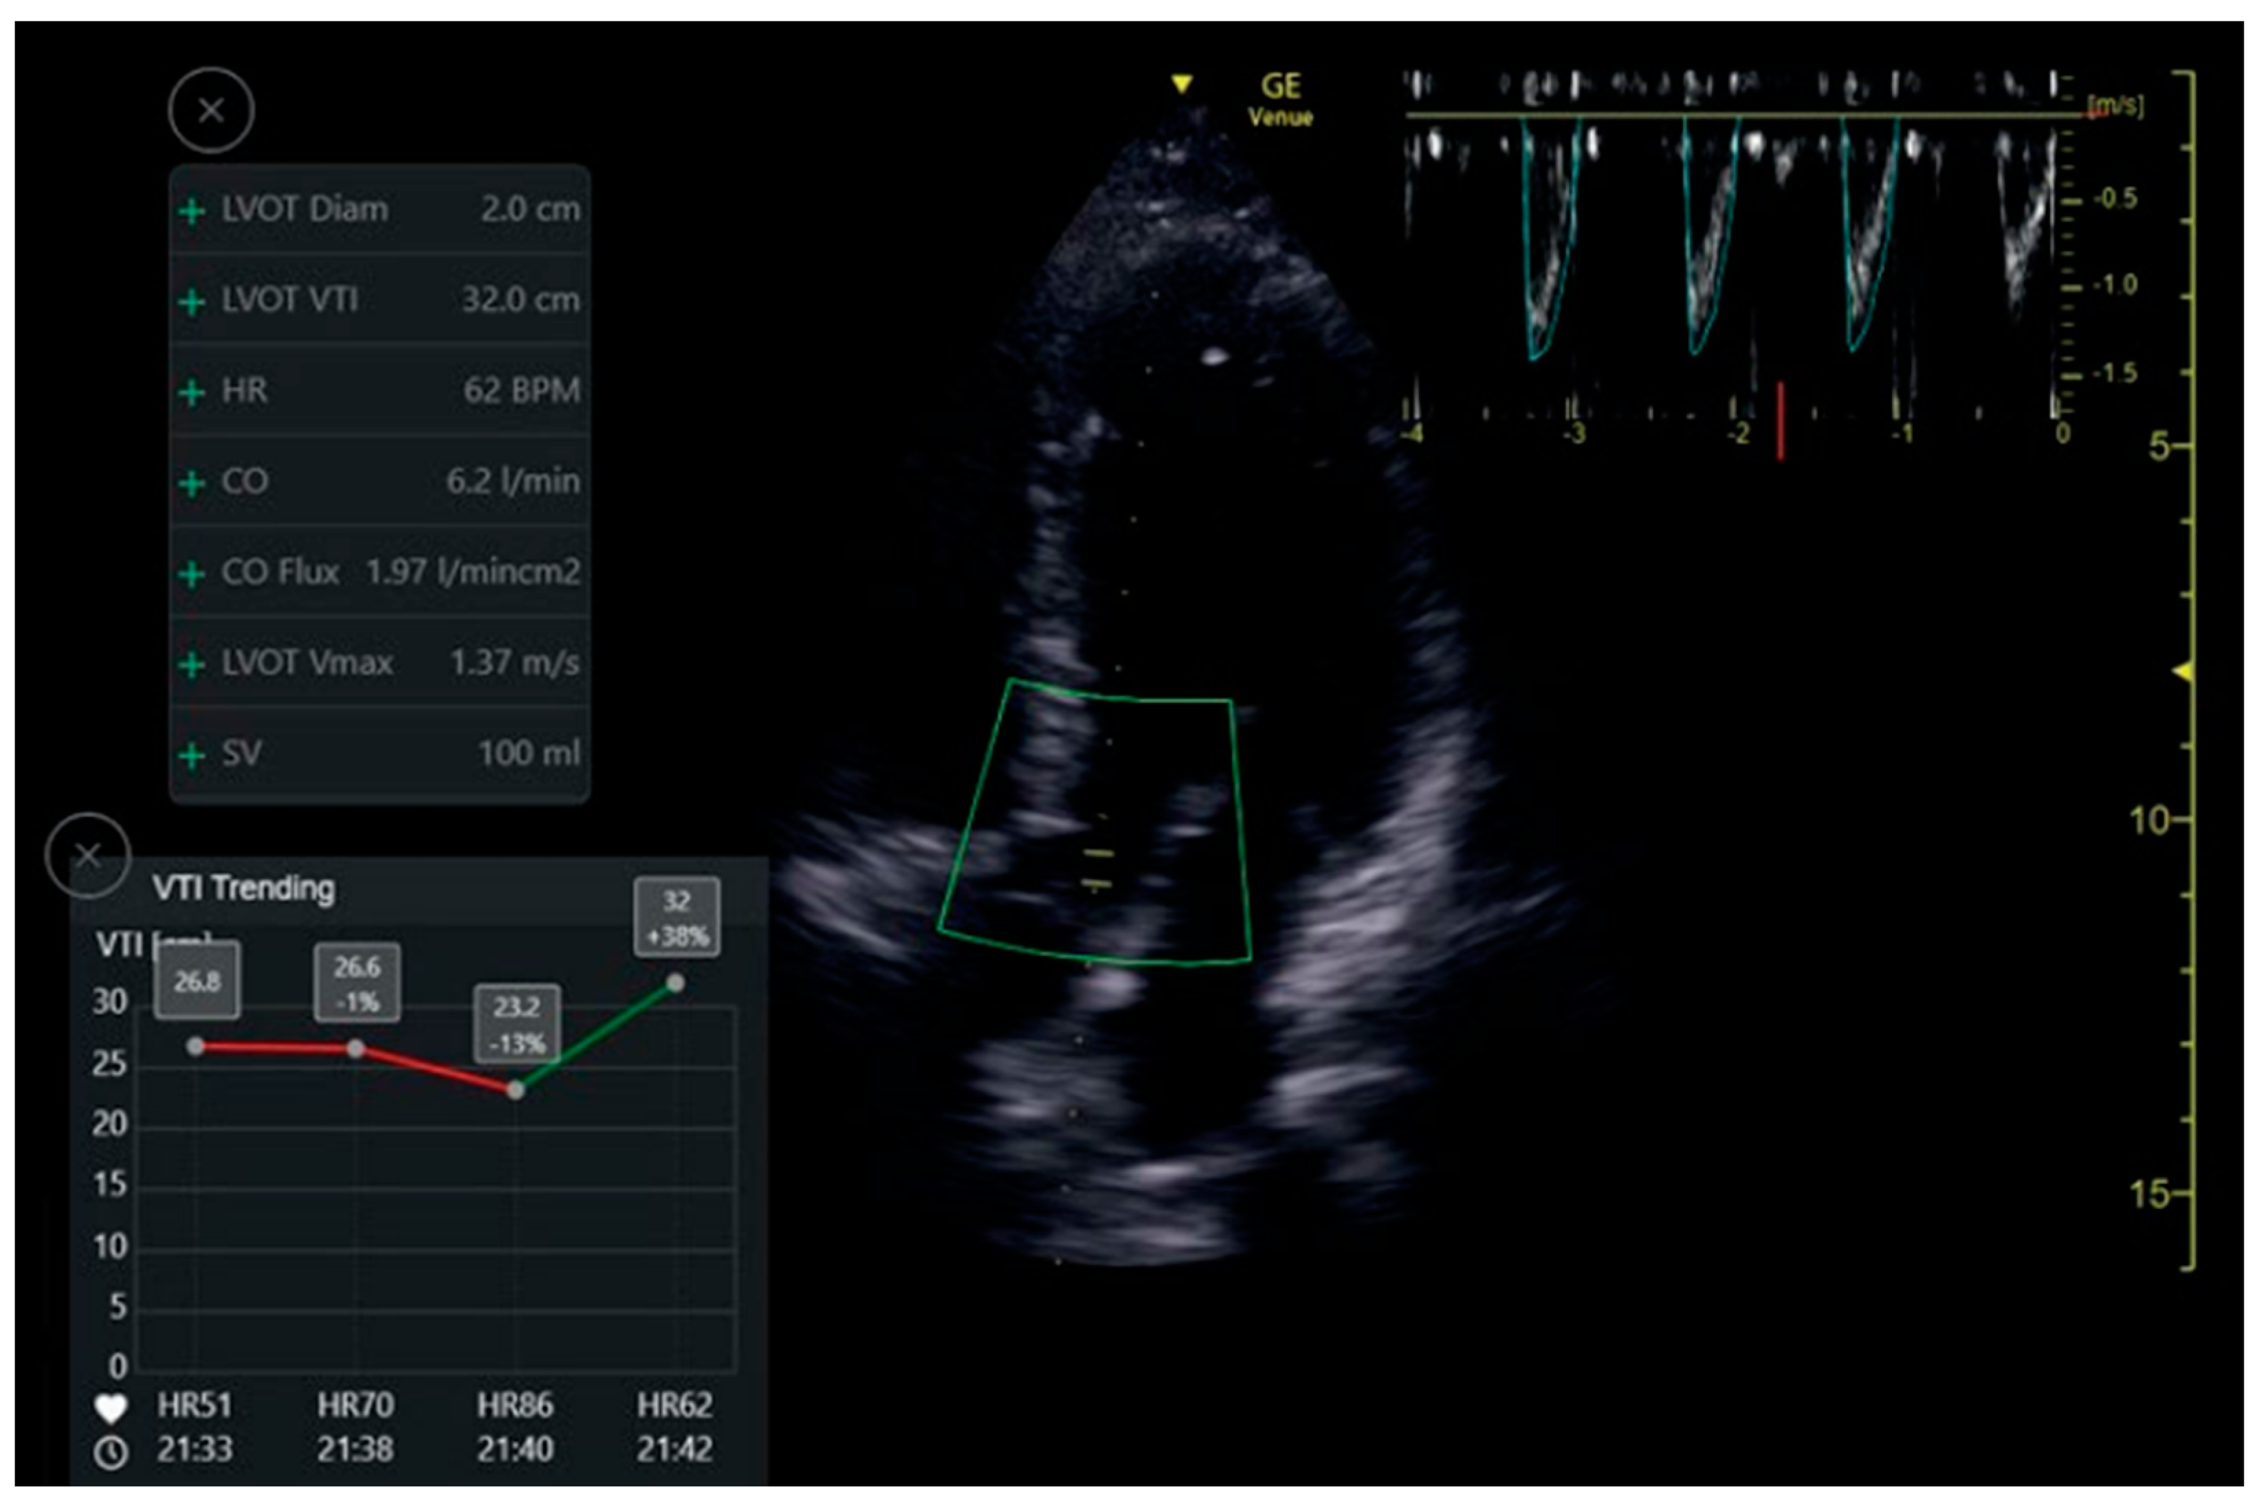Expand the HR row plus icon

click(x=192, y=392)
